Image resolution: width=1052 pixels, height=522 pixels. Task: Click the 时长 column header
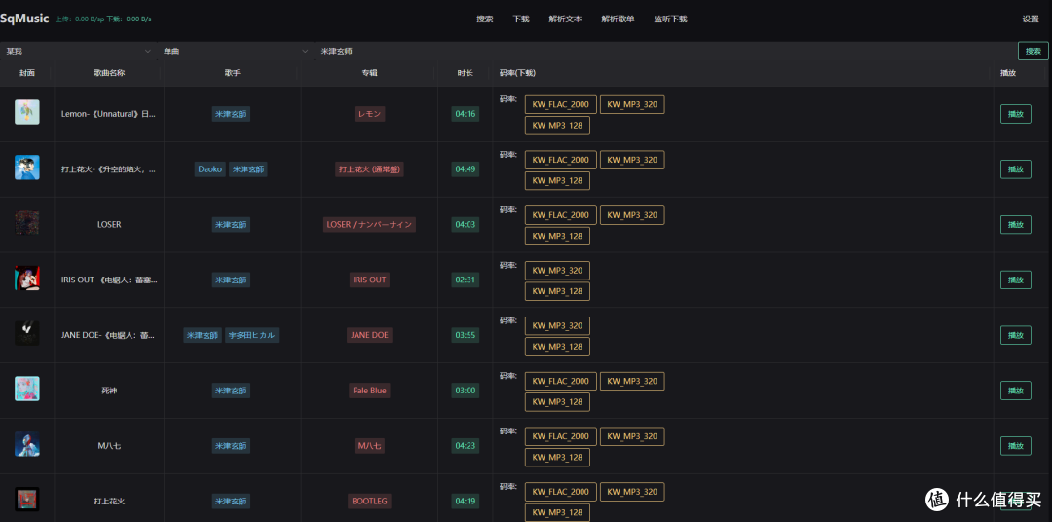465,72
